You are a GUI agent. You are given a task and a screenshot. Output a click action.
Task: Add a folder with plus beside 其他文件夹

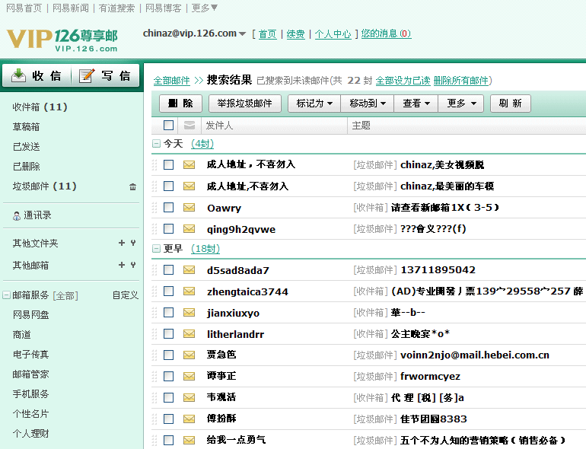click(x=122, y=243)
